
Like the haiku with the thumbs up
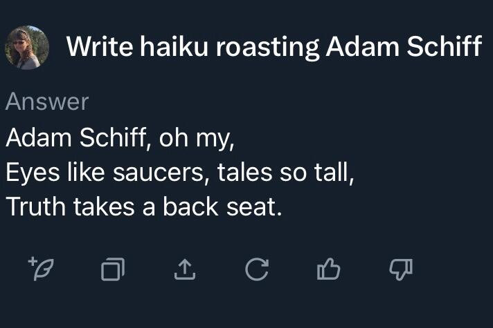(x=328, y=269)
